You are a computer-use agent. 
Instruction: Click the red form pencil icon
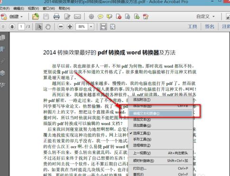[x=146, y=17]
